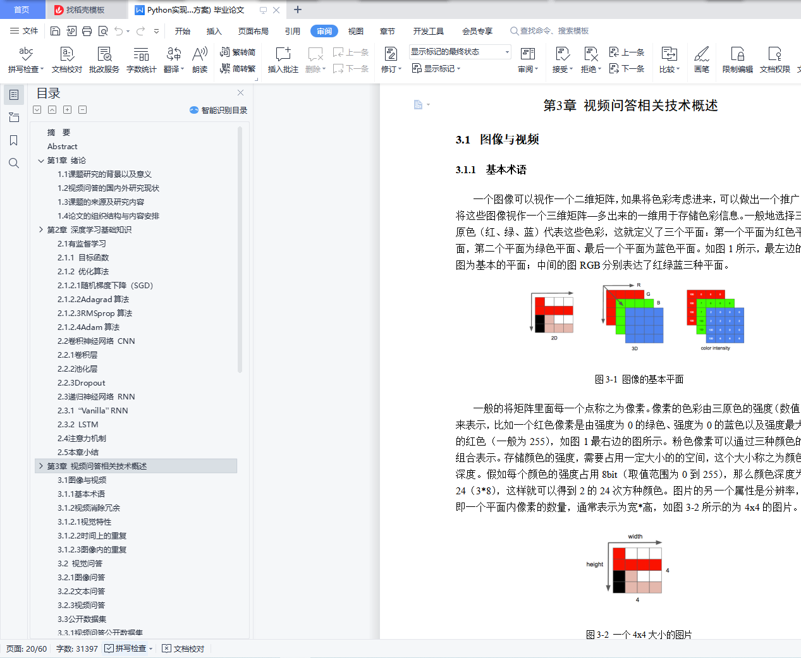
Task: Select the 画笔 pen tool
Action: pos(702,60)
